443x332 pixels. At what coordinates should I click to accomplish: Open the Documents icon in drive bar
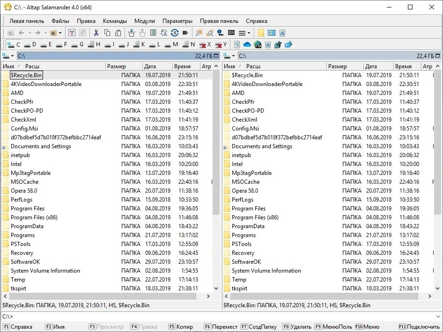[237, 44]
